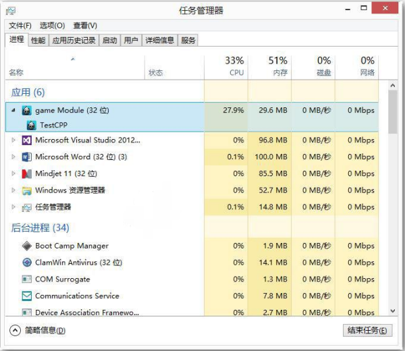Viewport: 405px width, 351px height.
Task: Collapse the game Module process group
Action: coord(13,110)
